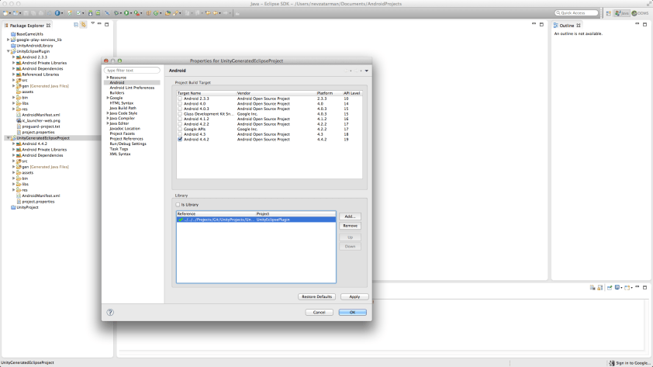
Task: Select the UnityEclipsePlugin library reference row
Action: click(x=256, y=220)
